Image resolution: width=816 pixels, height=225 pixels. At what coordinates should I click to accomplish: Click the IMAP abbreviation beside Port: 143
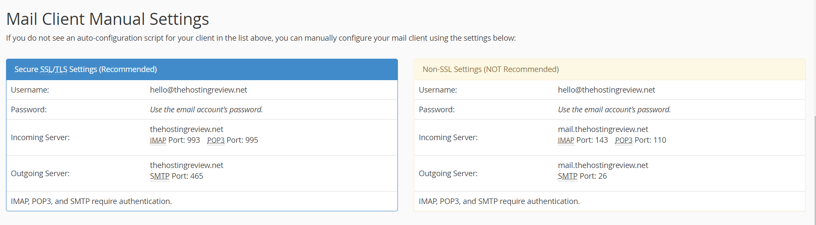(x=566, y=141)
